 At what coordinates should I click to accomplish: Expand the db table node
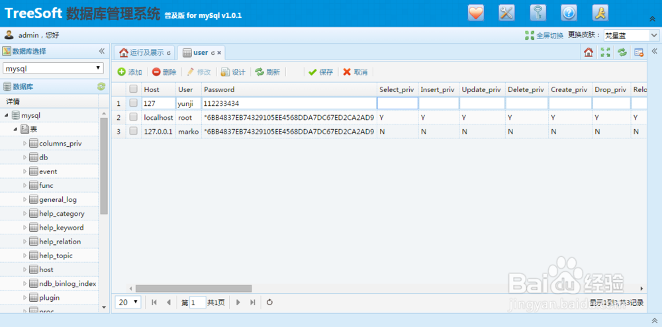coord(24,158)
